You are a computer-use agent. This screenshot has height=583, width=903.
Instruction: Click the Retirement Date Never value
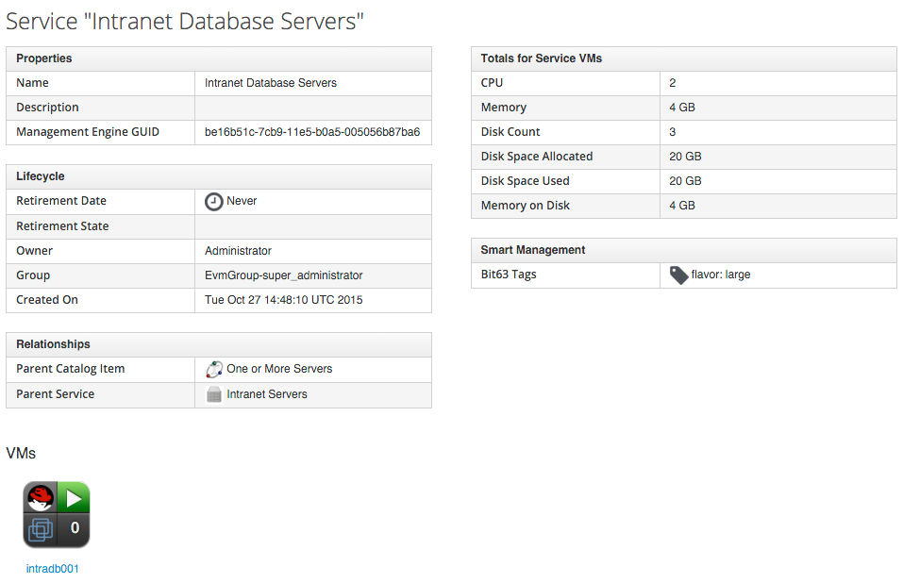pyautogui.click(x=242, y=201)
